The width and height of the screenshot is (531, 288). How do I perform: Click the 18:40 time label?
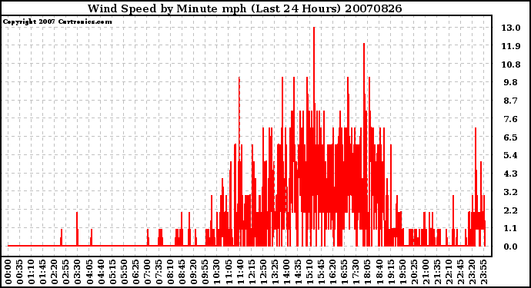click(379, 273)
